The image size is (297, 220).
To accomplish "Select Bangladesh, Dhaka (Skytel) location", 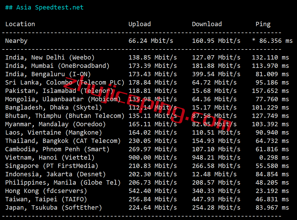I will pyautogui.click(x=53, y=108).
